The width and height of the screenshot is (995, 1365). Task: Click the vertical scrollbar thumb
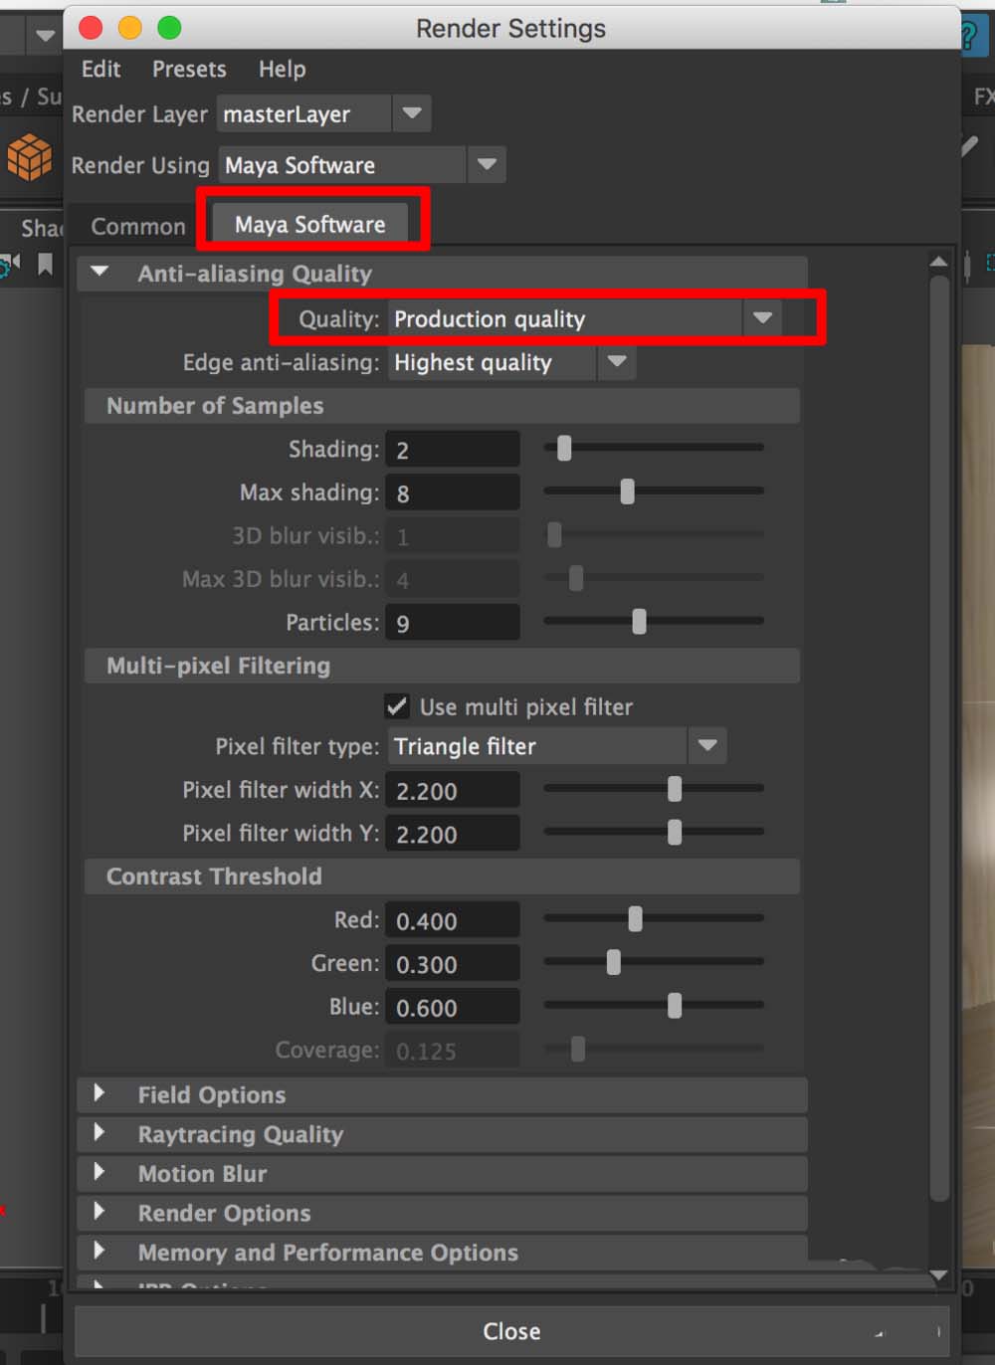tap(938, 738)
